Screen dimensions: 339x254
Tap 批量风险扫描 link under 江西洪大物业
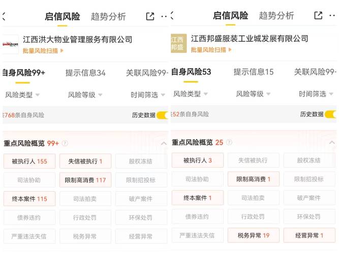(43, 50)
